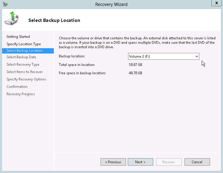This screenshot has width=223, height=173.
Task: Proceed with the Next button
Action: (140, 162)
